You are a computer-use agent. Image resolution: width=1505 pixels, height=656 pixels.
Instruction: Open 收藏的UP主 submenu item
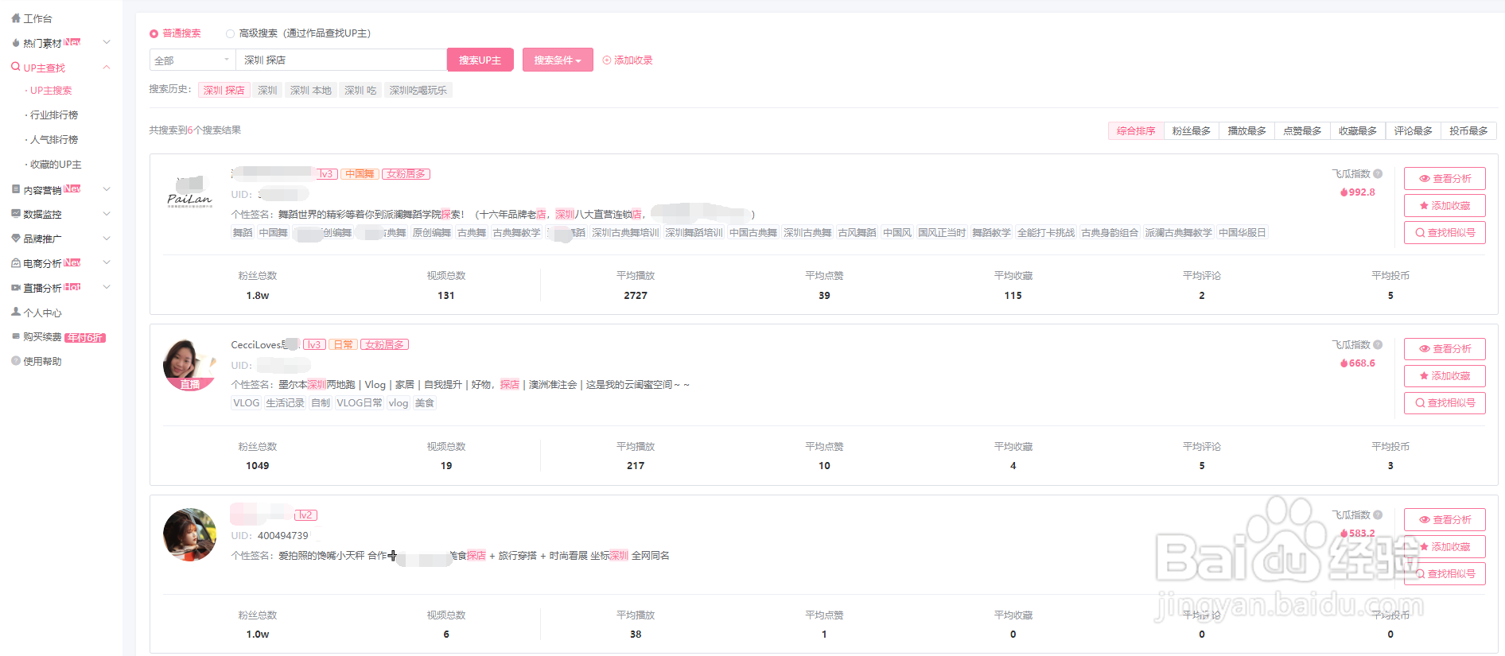[x=56, y=165]
